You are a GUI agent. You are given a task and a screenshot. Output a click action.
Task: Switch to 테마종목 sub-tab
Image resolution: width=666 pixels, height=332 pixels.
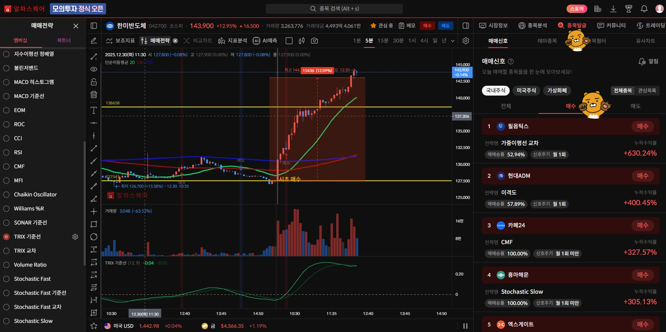click(x=547, y=41)
